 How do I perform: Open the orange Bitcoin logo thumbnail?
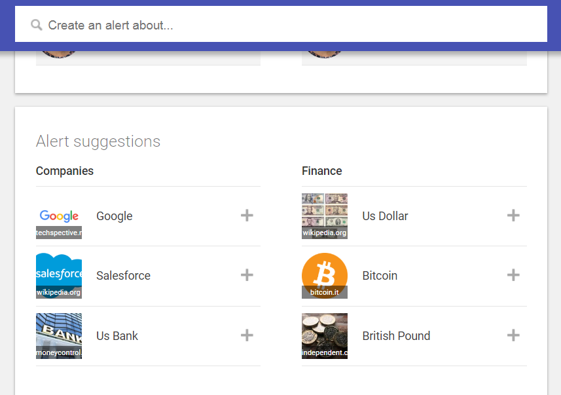pos(325,276)
